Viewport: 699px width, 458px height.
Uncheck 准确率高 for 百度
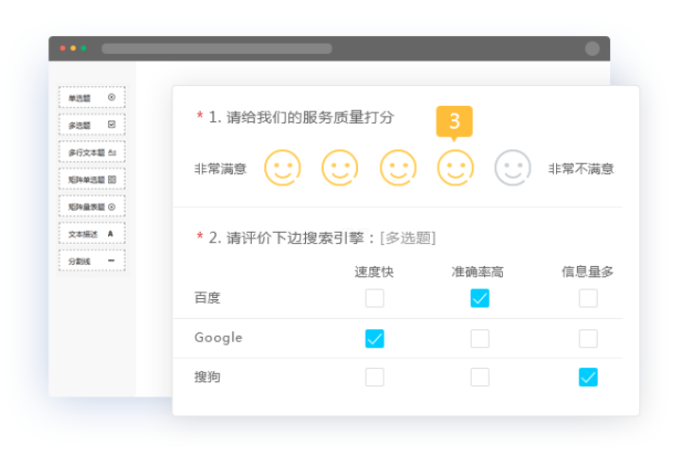(480, 298)
